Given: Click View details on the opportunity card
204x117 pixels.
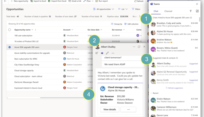Looking at the screenshot, I should pyautogui.click(x=110, y=109).
